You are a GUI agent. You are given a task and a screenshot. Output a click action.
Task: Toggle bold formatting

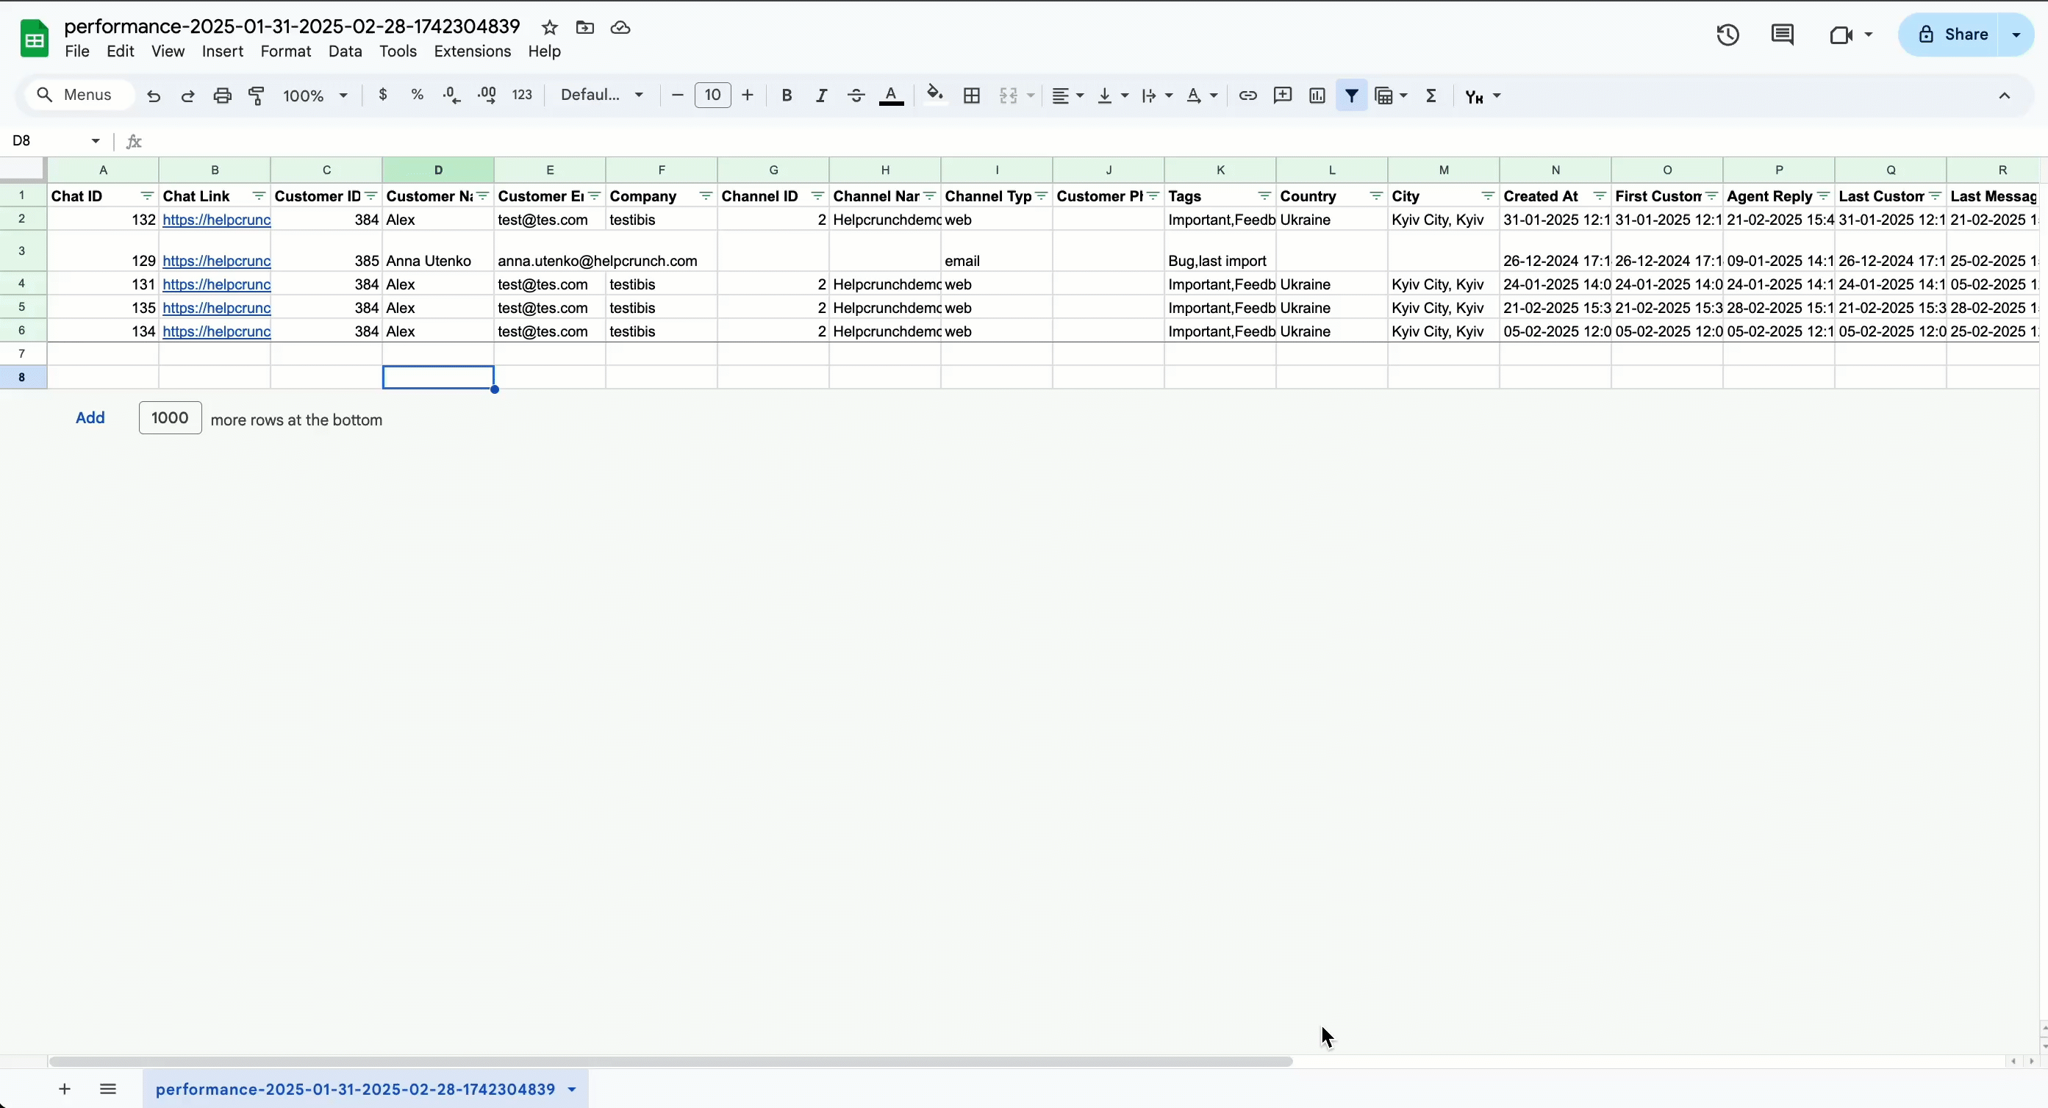787,96
